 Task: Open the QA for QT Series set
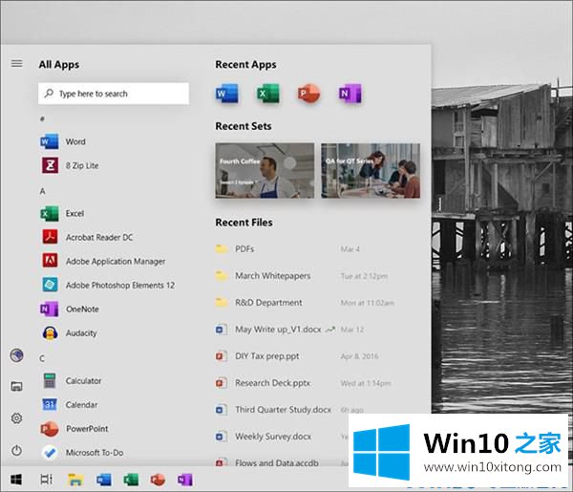tap(371, 171)
